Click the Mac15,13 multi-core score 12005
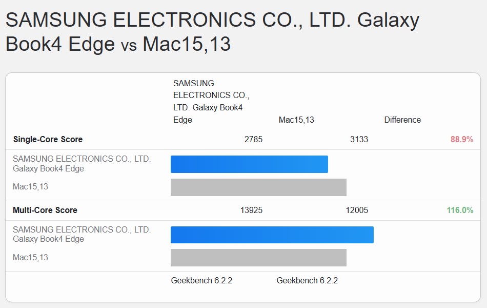 click(357, 210)
